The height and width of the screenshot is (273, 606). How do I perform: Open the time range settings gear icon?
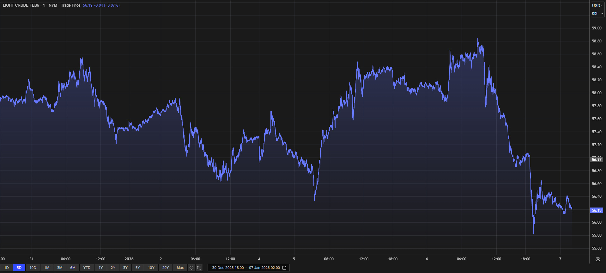coord(191,268)
